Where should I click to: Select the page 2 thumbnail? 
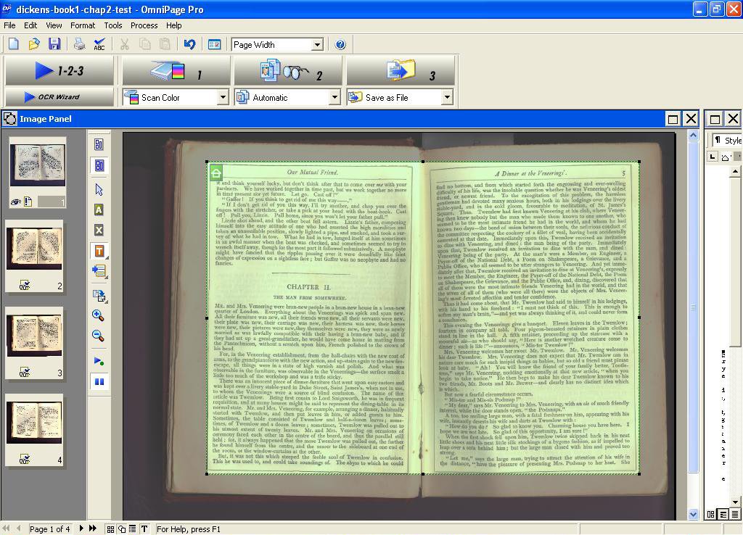coord(35,256)
